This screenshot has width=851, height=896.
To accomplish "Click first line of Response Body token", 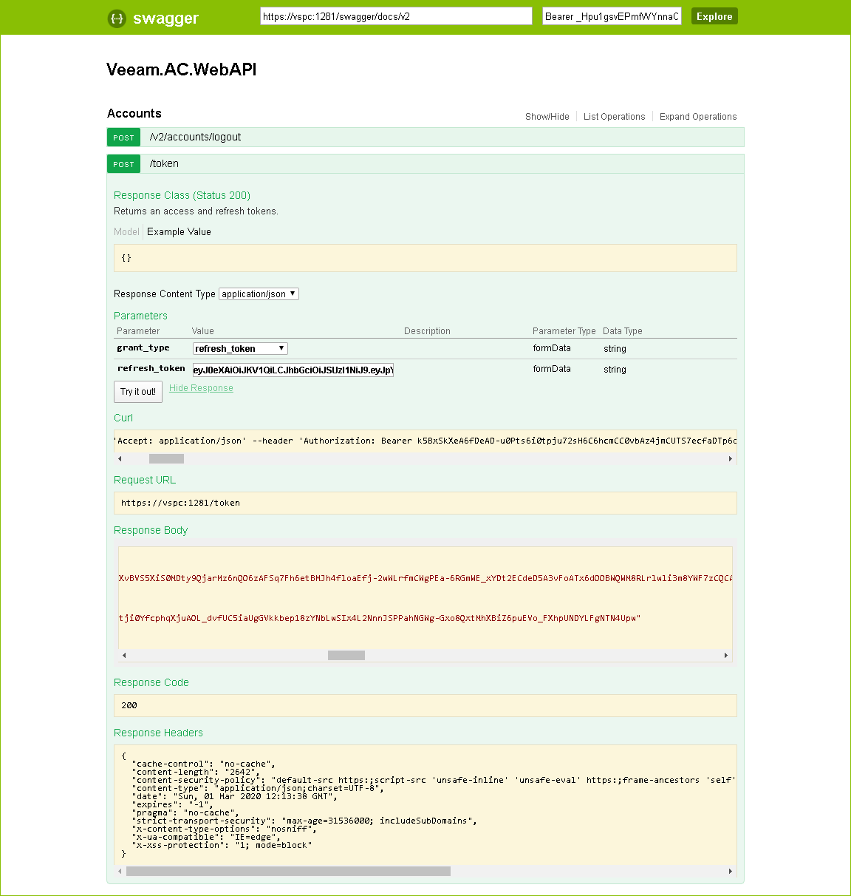I will [x=425, y=578].
